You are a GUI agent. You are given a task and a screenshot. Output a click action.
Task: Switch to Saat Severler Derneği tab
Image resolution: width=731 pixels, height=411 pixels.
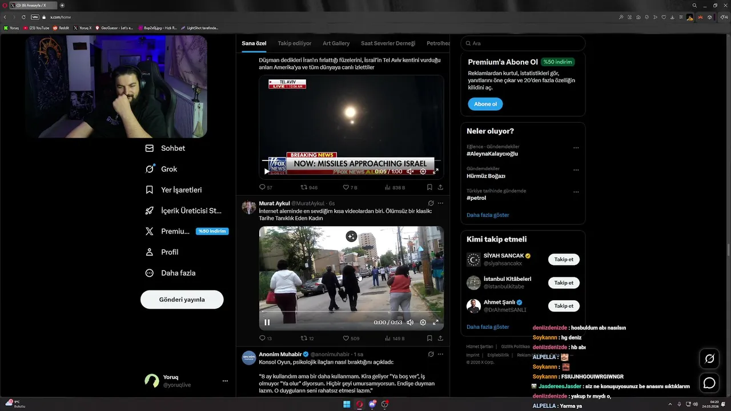click(x=388, y=43)
